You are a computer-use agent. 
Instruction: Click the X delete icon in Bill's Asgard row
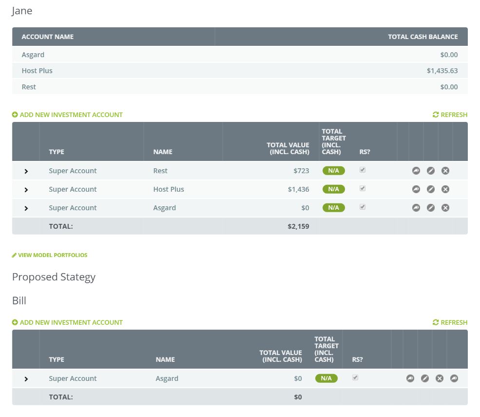[x=439, y=378]
